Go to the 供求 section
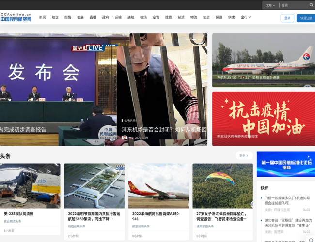This screenshot has width=315, height=242. tap(232, 17)
